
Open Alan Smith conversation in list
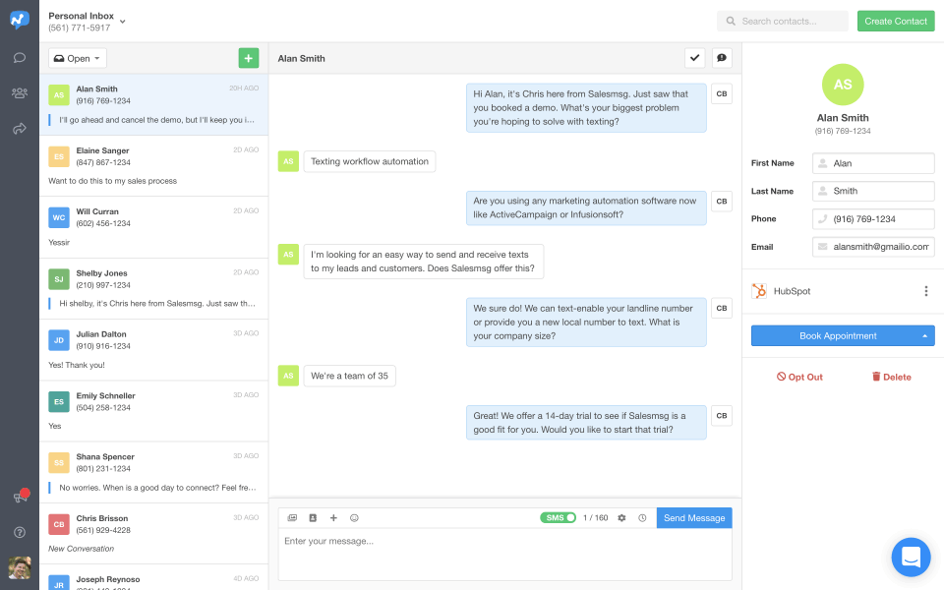tap(153, 104)
